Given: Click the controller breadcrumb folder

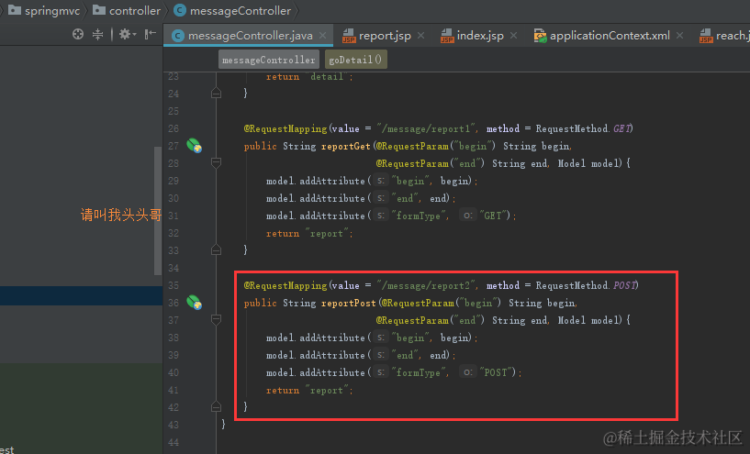Looking at the screenshot, I should tap(127, 10).
